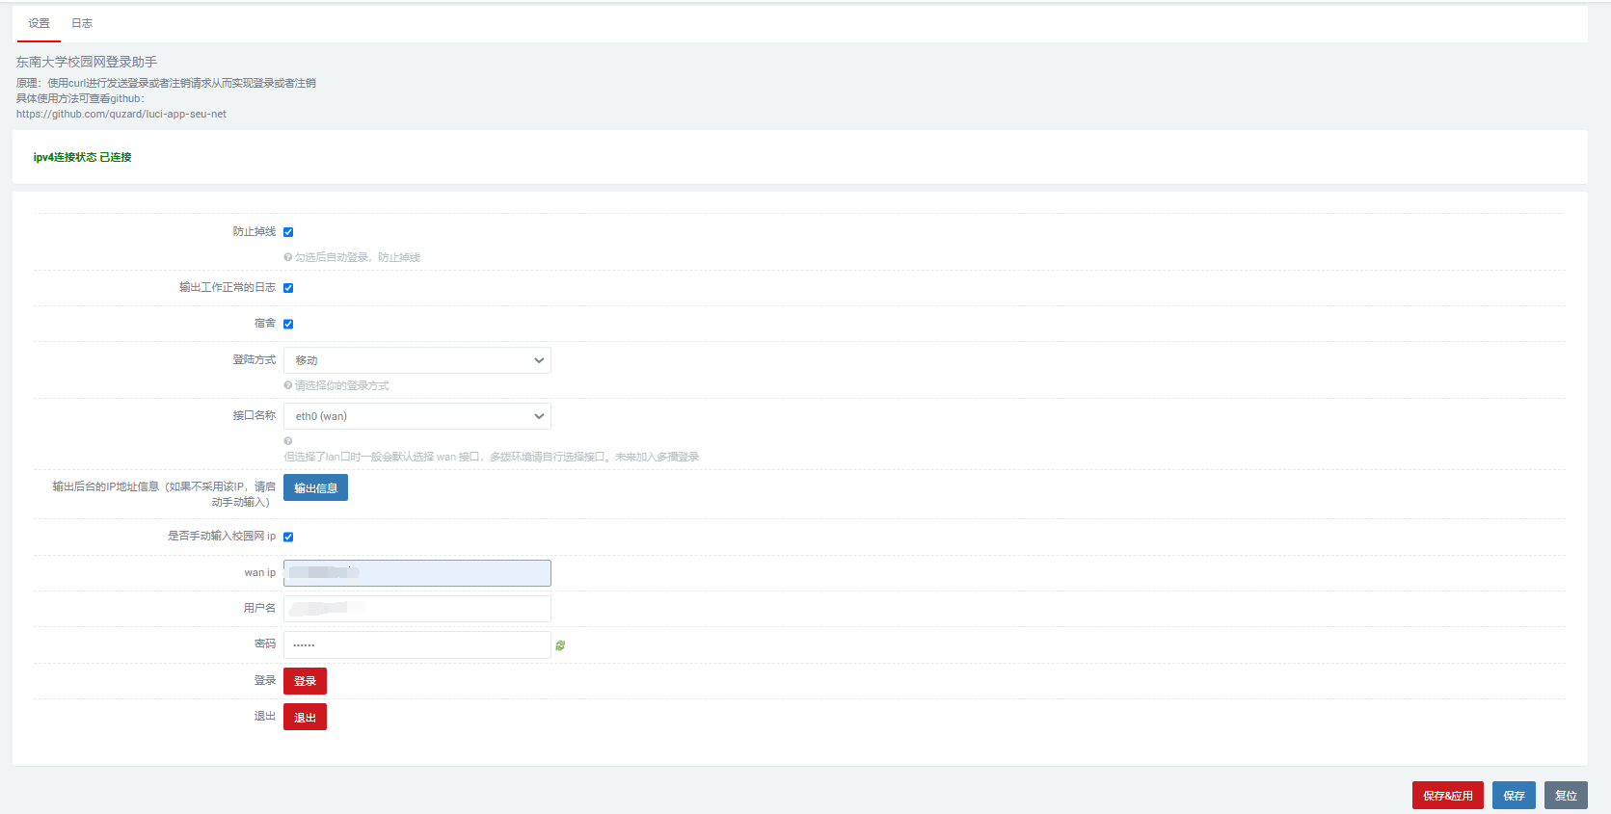Toggle the 防止掉线 checkbox
Viewport: 1611px width, 814px height.
click(x=288, y=232)
